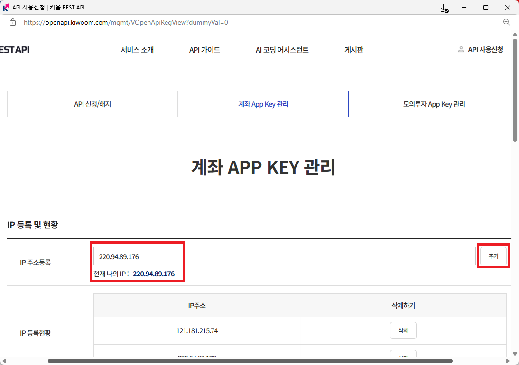Click the REST API logo
The width and height of the screenshot is (519, 365).
15,50
